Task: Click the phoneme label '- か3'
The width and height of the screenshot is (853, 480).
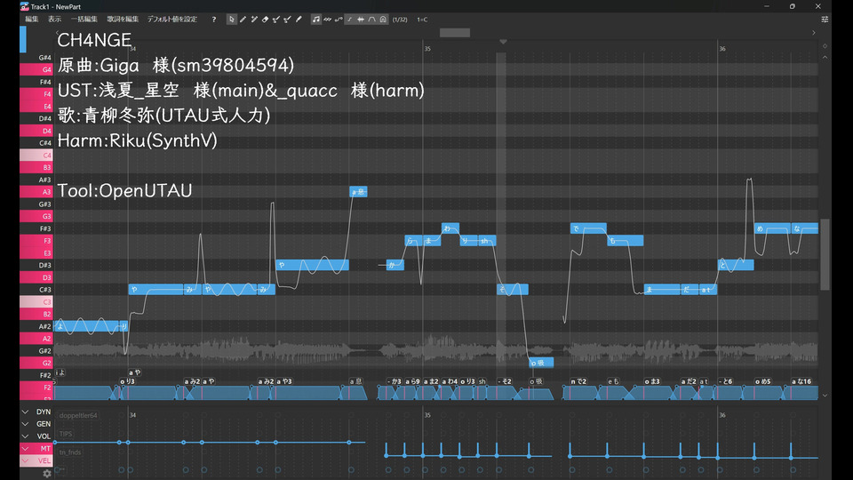Action: click(x=395, y=381)
